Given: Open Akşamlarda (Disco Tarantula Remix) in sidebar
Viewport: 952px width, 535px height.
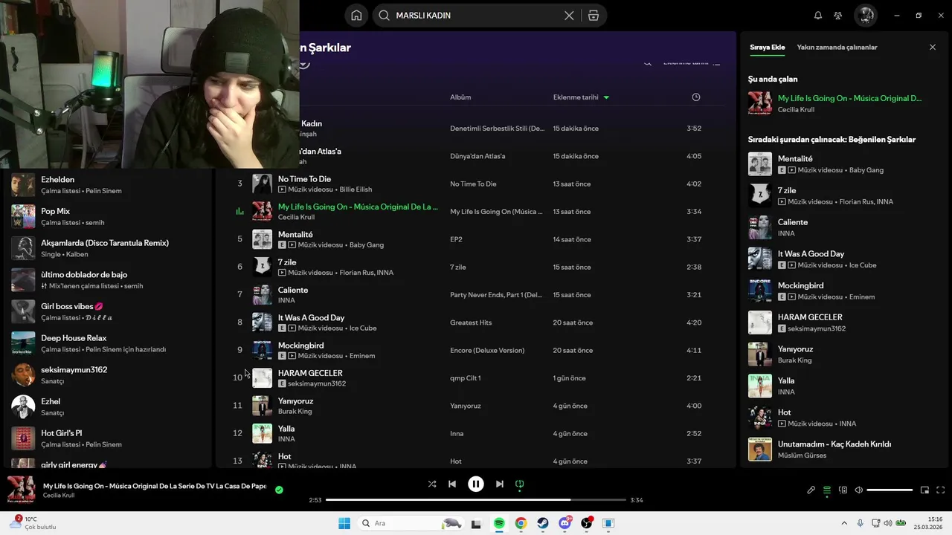Looking at the screenshot, I should [x=108, y=248].
